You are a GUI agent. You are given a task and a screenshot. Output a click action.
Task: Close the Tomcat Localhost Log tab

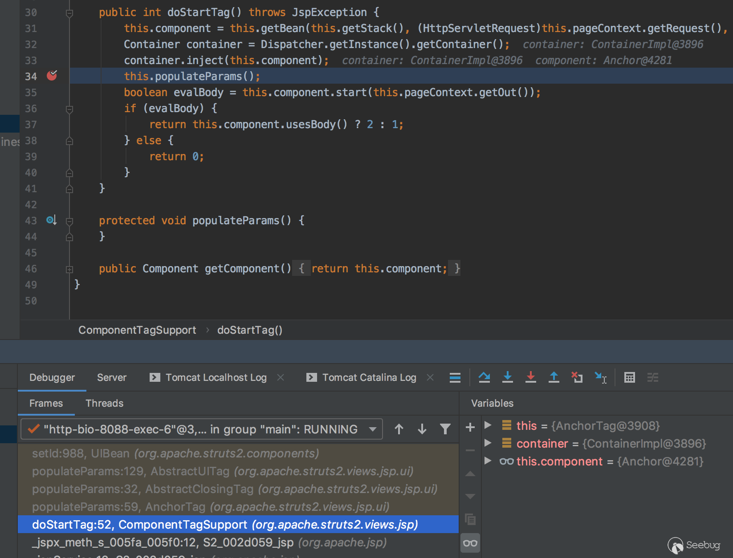281,377
